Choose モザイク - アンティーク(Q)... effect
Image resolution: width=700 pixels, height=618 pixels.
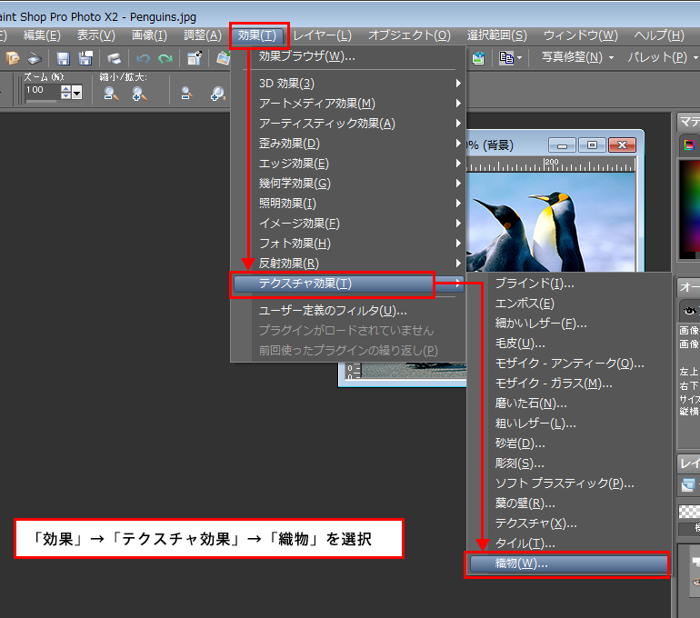point(569,364)
